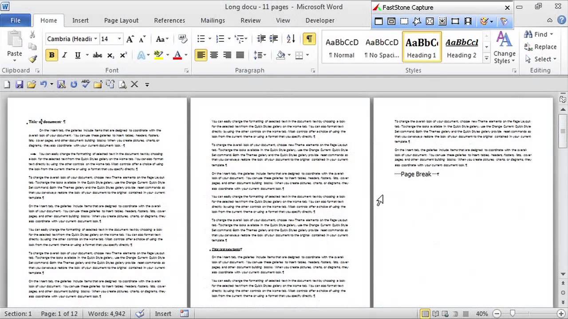This screenshot has width=568, height=319.
Task: Open the Change Styles dropdown
Action: tap(504, 48)
